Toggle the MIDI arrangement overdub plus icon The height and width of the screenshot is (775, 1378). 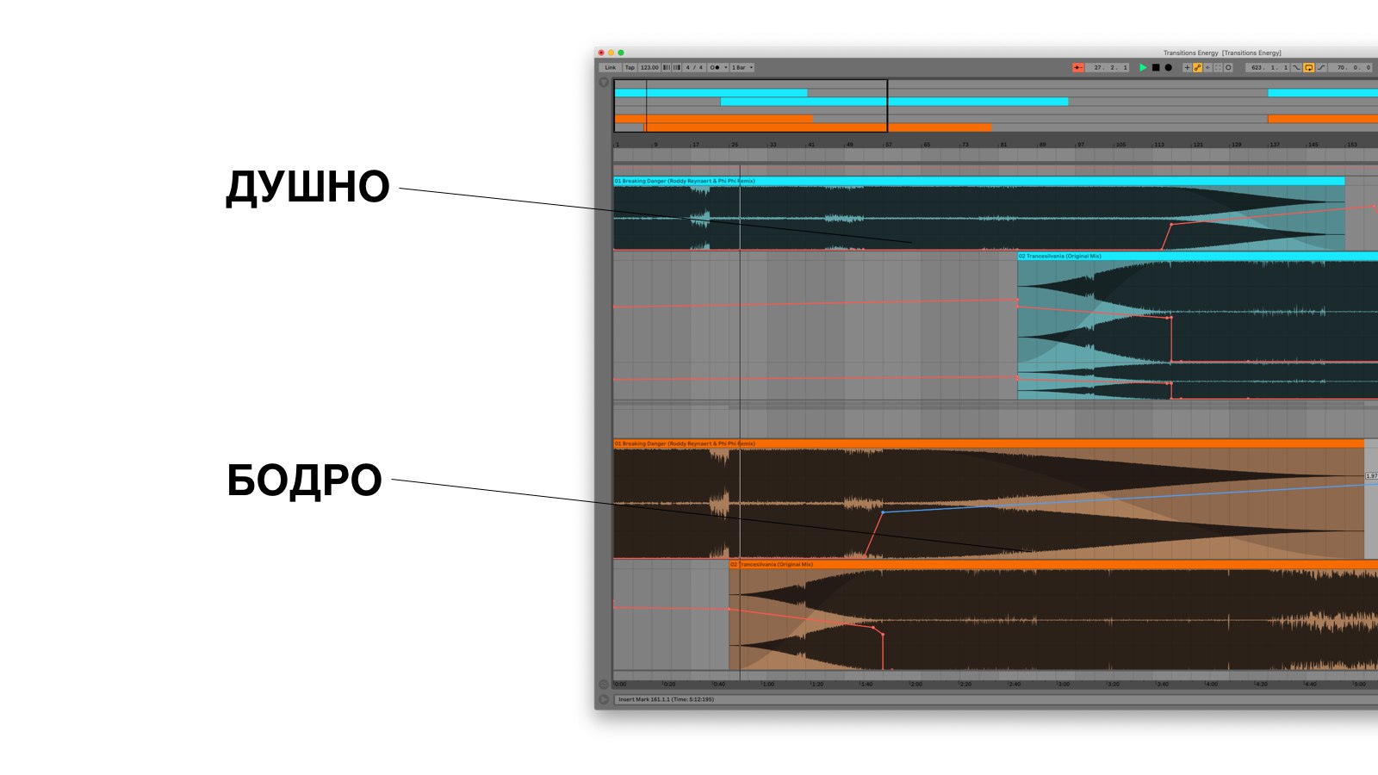[x=1187, y=67]
